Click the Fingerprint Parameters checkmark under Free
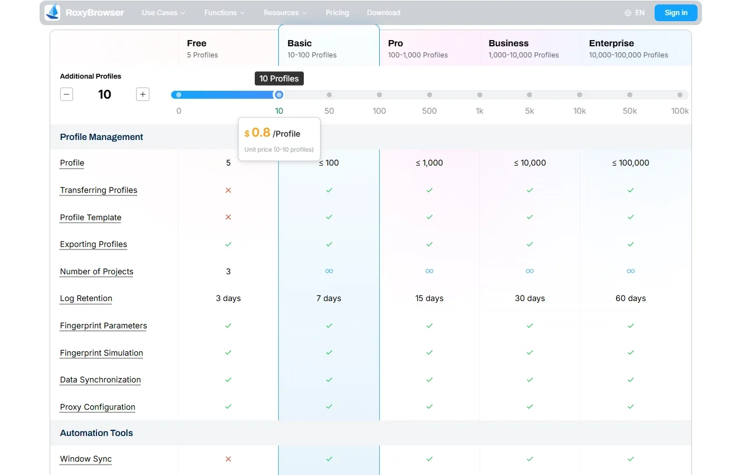Screen dimensions: 741x475 (228, 326)
